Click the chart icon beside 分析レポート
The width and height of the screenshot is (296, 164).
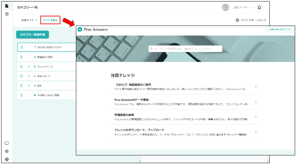click(35, 76)
